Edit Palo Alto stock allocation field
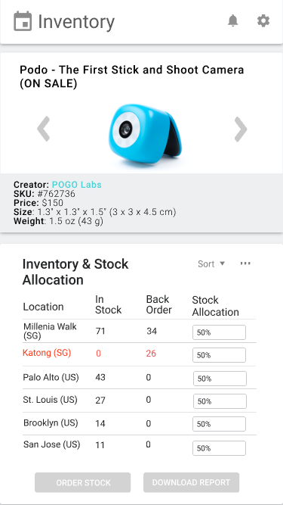The height and width of the screenshot is (505, 283). (220, 379)
